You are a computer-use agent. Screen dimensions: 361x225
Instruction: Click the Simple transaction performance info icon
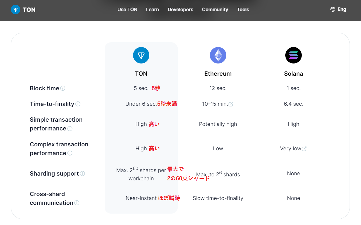pos(70,129)
